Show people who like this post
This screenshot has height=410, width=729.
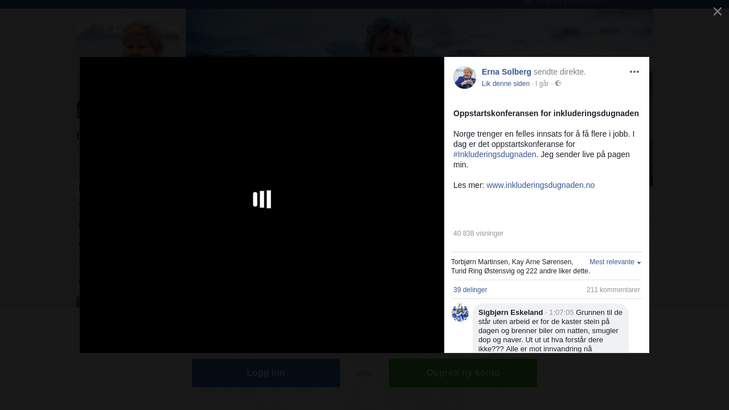[x=521, y=266]
